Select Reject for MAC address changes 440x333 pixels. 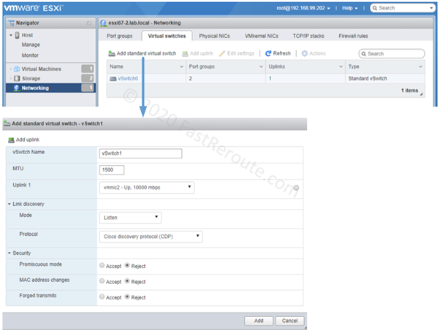(x=127, y=281)
